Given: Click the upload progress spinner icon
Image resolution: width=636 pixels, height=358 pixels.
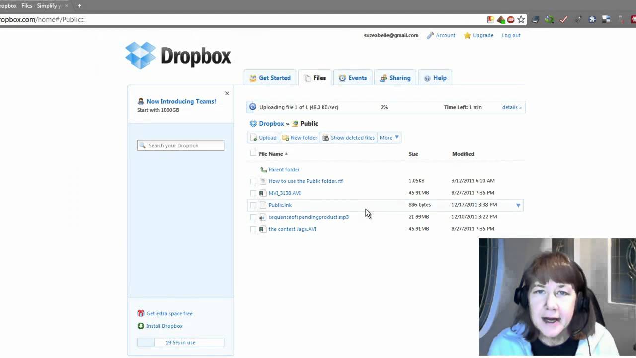Looking at the screenshot, I should pos(253,107).
